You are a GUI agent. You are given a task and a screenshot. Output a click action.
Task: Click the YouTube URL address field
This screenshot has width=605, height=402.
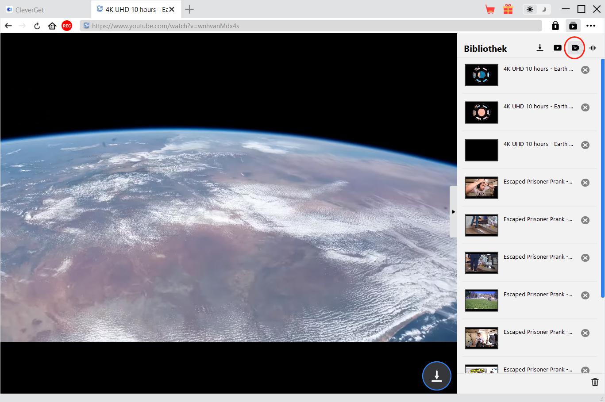(x=310, y=26)
